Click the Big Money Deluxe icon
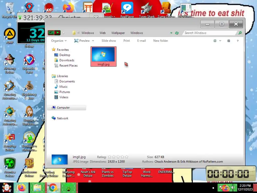This screenshot has width=257, height=193. tap(29, 90)
